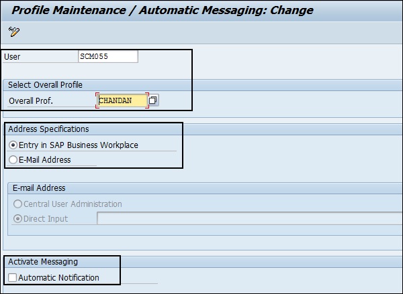This screenshot has width=403, height=294.
Task: Choose the Direct Input radio button
Action: coord(18,218)
